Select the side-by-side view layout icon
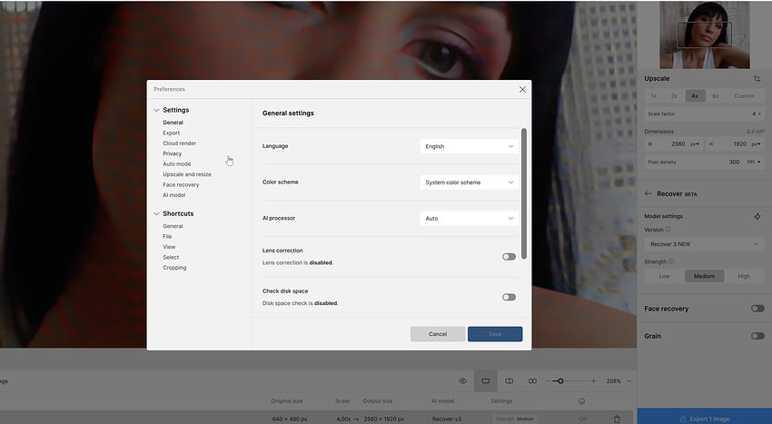The width and height of the screenshot is (772, 424). click(532, 380)
